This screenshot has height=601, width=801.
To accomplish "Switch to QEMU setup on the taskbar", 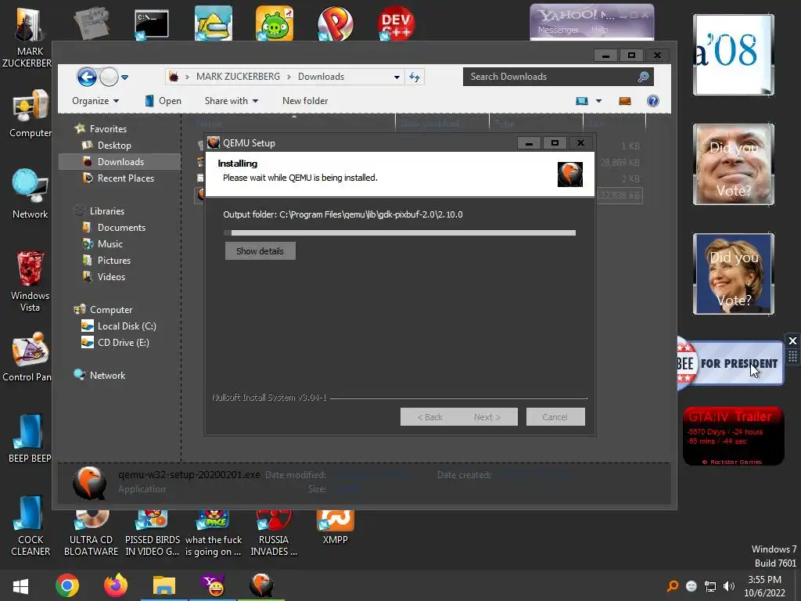I will point(261,585).
